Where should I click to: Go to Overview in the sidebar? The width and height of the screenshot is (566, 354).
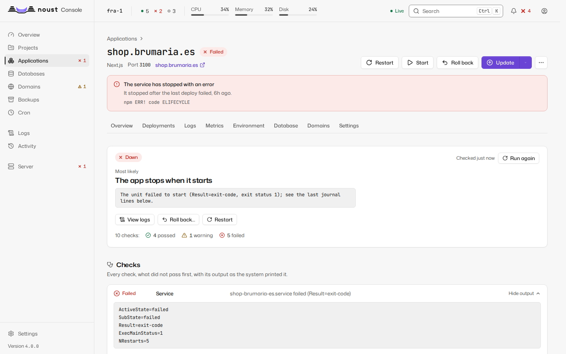click(47, 35)
